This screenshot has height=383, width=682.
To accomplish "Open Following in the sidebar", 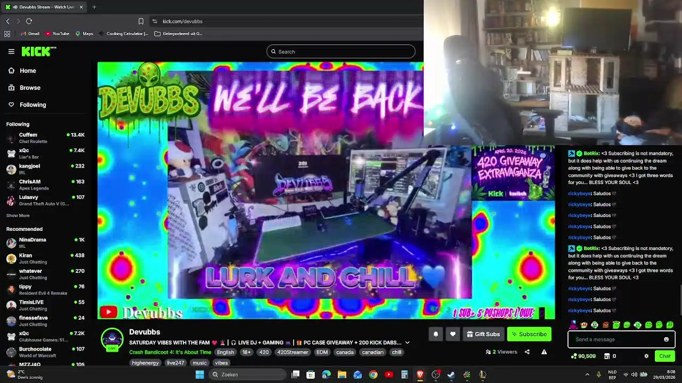I will 27,105.
